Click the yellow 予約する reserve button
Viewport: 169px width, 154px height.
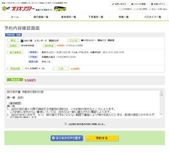point(101,138)
